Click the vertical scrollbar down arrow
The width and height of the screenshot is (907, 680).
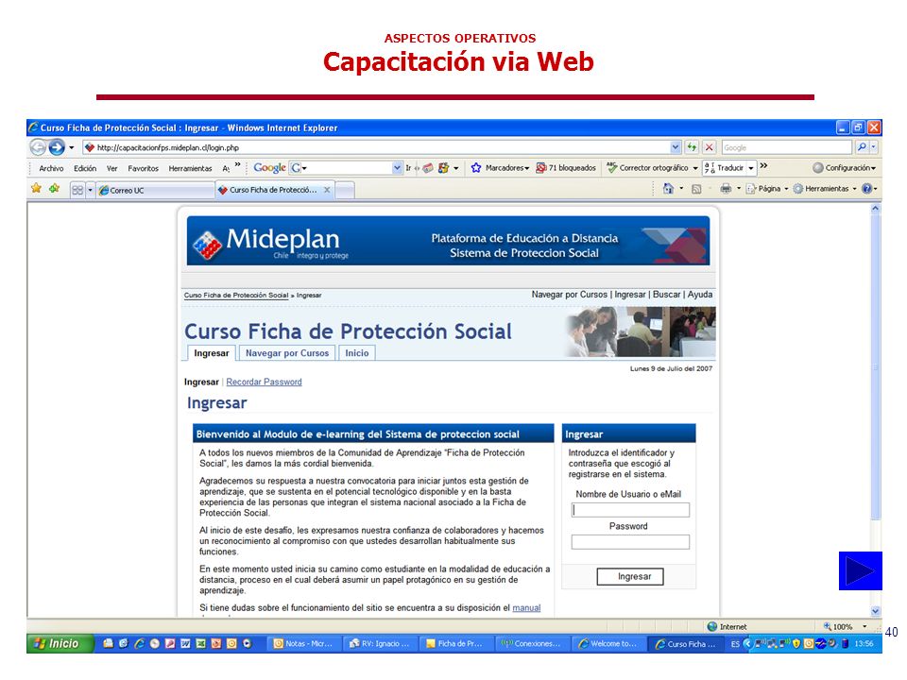click(876, 611)
